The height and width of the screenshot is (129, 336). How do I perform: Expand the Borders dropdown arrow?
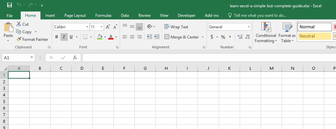pyautogui.click(x=91, y=37)
